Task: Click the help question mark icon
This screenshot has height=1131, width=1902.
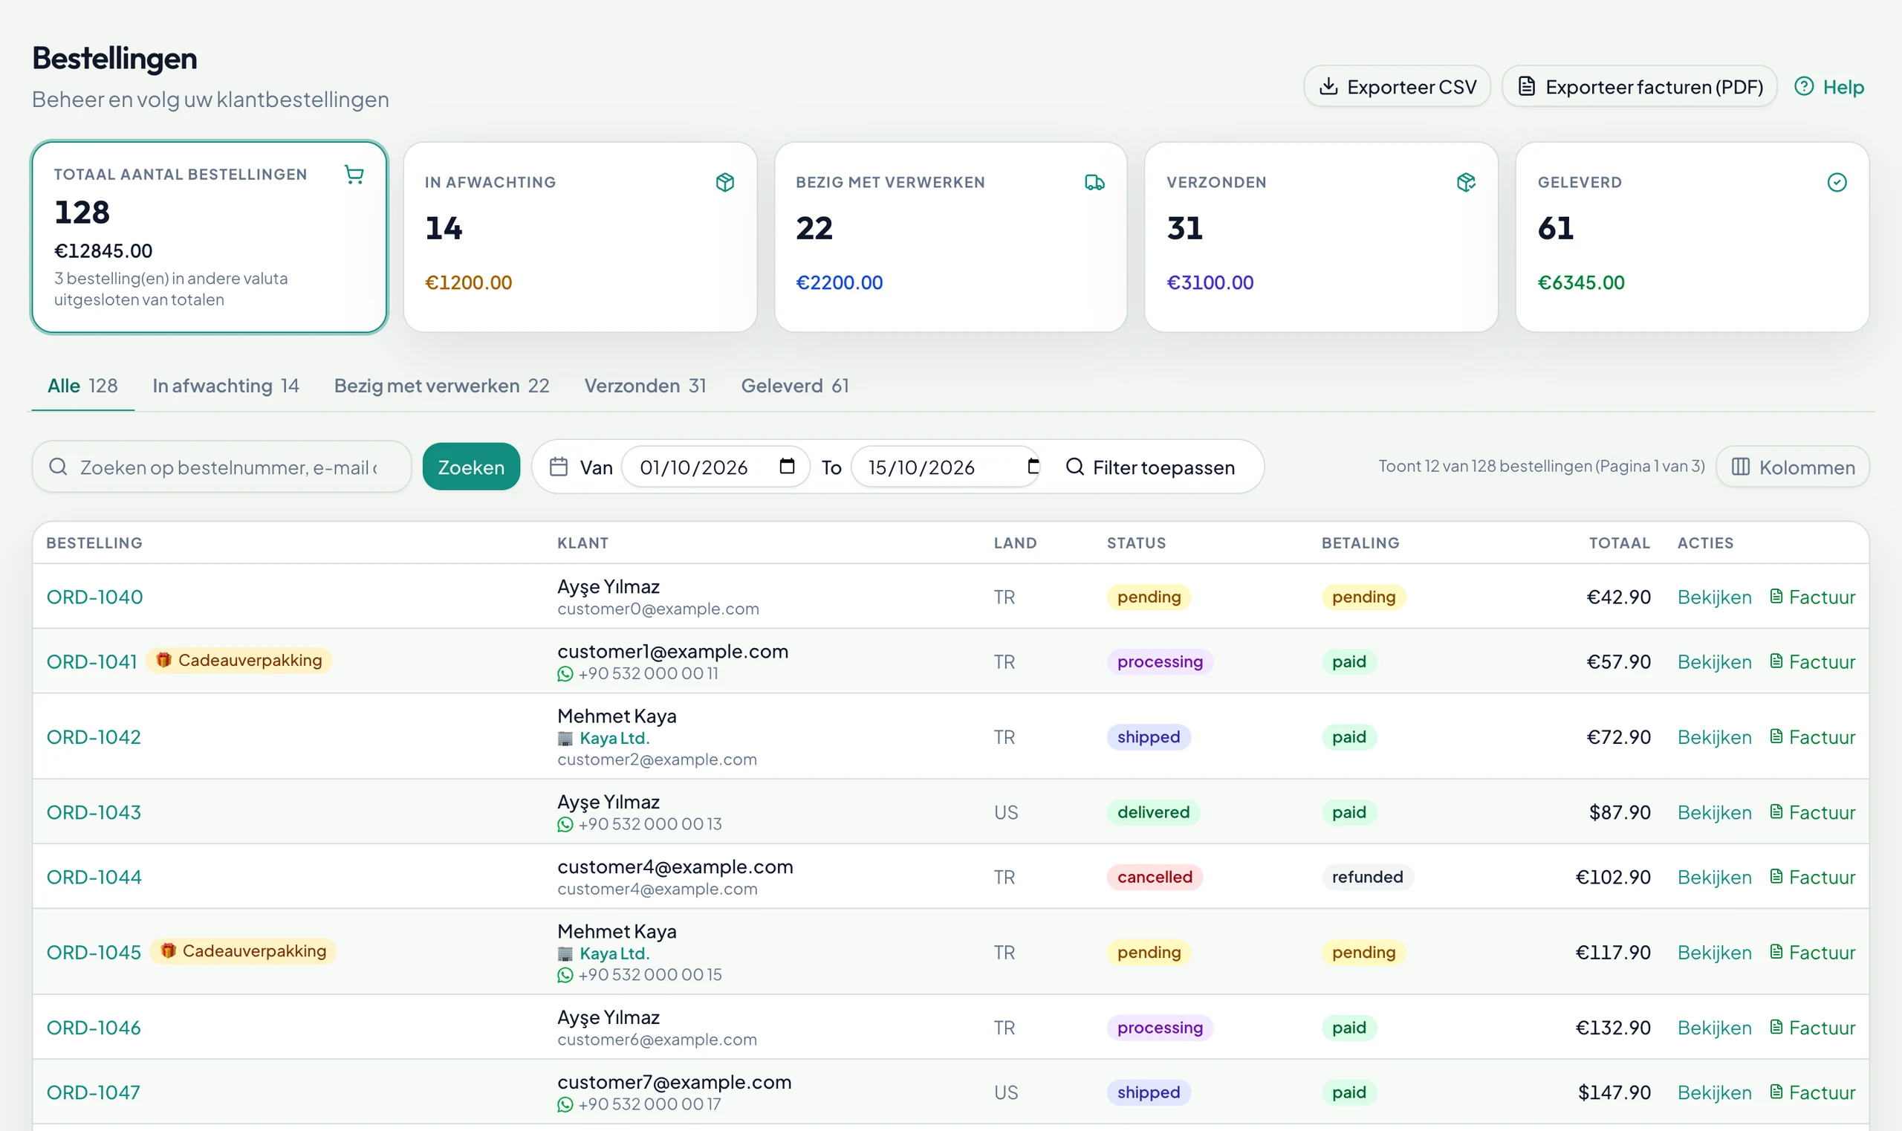Action: pyautogui.click(x=1804, y=86)
